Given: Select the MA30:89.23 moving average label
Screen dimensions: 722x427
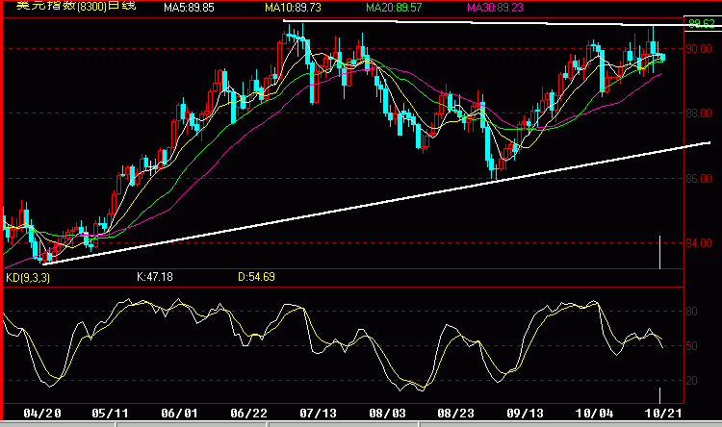Looking at the screenshot, I should [495, 8].
